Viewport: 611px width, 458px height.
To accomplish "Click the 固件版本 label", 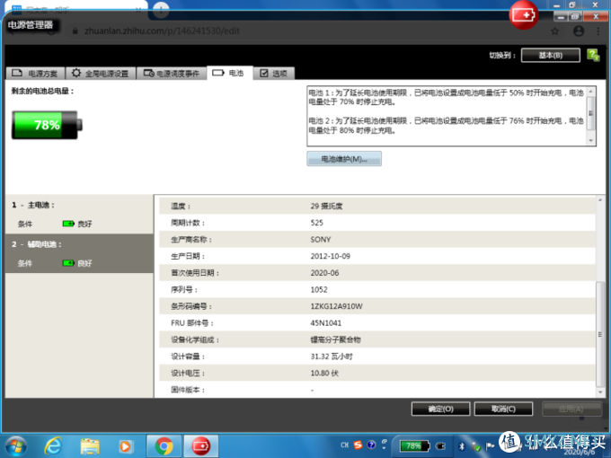I will pos(188,390).
